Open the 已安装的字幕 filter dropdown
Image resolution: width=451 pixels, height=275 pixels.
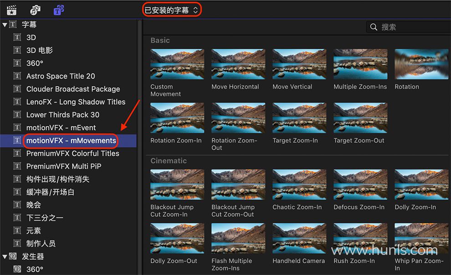(171, 10)
